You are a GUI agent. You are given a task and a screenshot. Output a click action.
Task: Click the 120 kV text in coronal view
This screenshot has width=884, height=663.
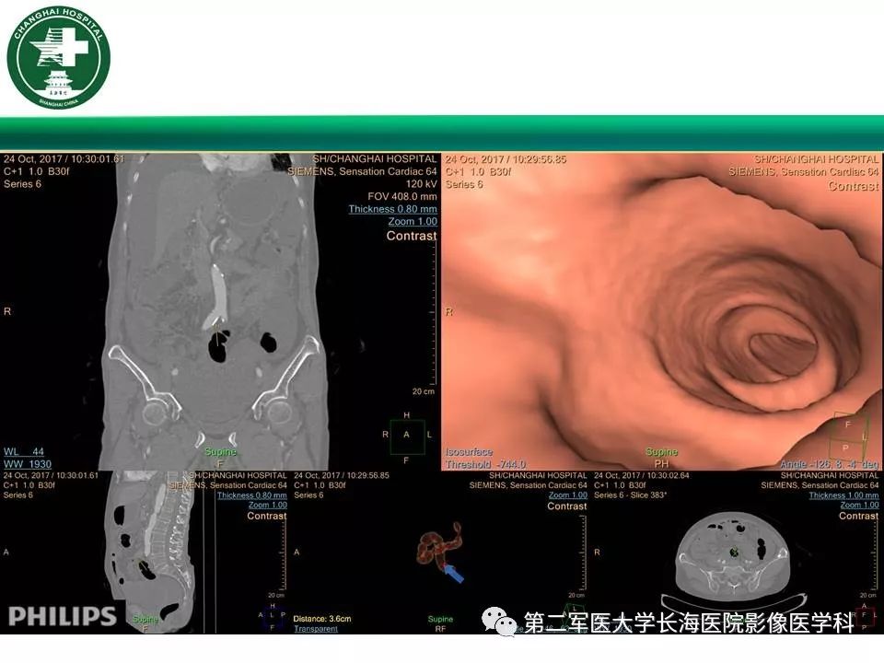click(x=421, y=184)
